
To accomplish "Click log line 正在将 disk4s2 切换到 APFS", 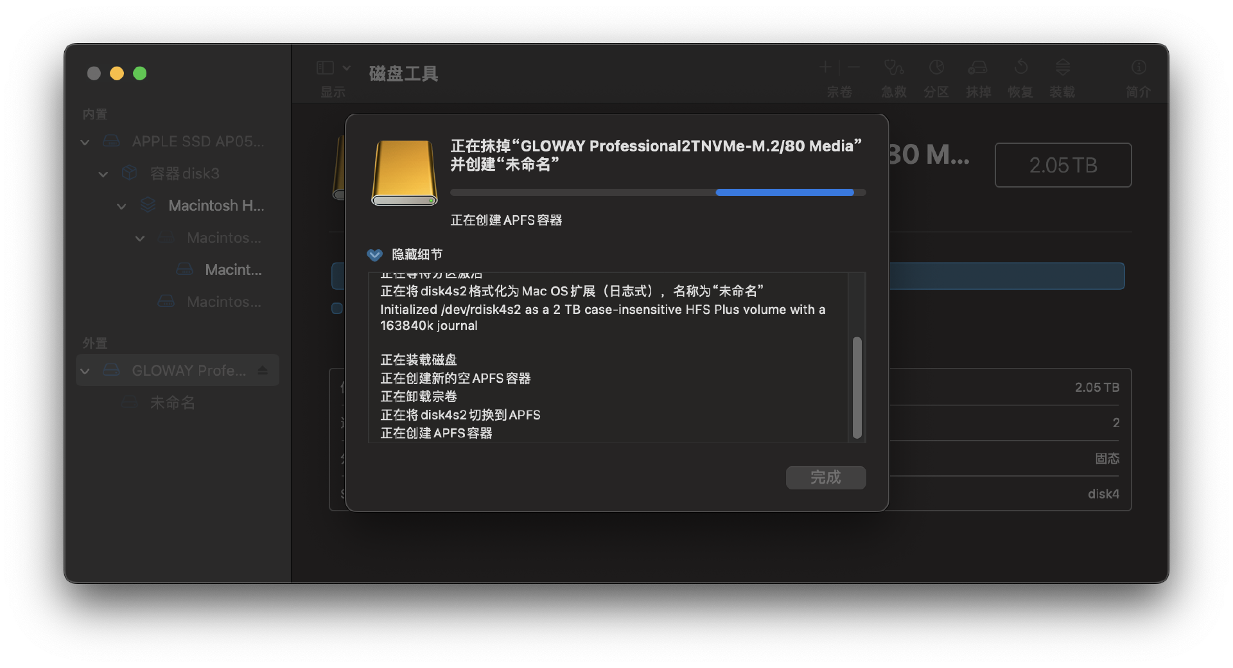I will [x=460, y=415].
